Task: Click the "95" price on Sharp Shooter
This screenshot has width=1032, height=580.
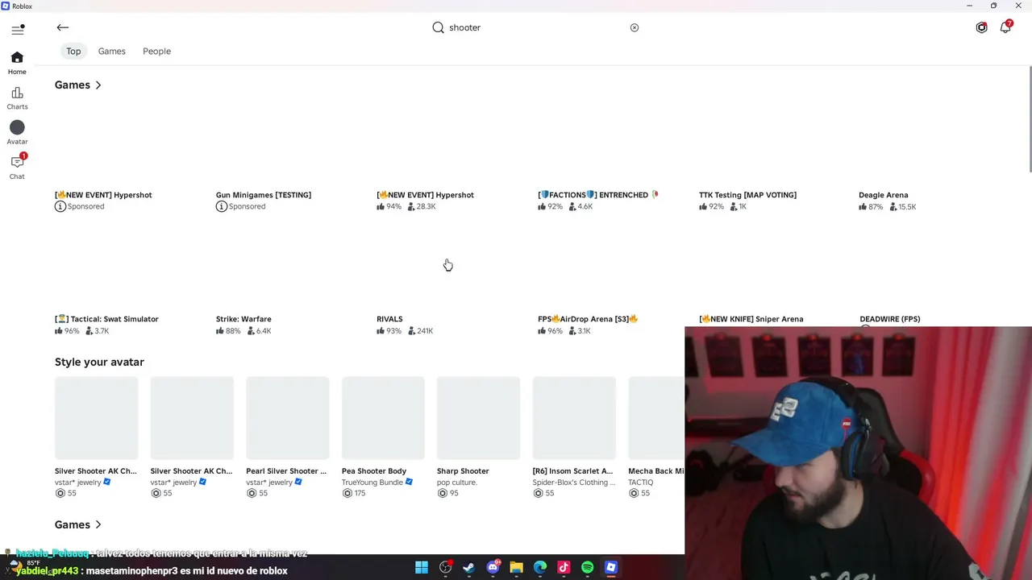Action: 454,493
